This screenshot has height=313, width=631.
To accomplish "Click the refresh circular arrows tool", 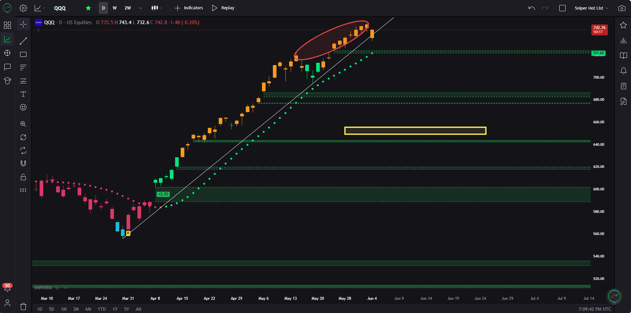I will [x=23, y=137].
